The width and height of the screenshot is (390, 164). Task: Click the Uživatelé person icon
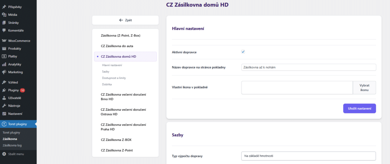pyautogui.click(x=4, y=98)
